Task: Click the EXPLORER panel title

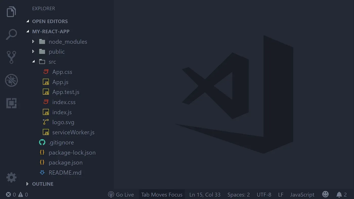Action: point(43,9)
